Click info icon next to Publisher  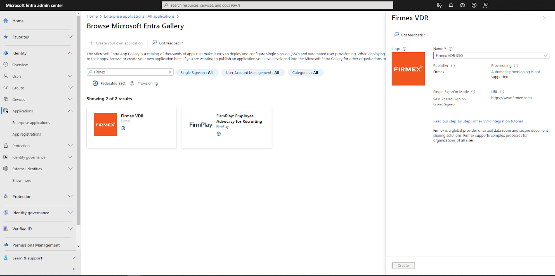coord(453,66)
